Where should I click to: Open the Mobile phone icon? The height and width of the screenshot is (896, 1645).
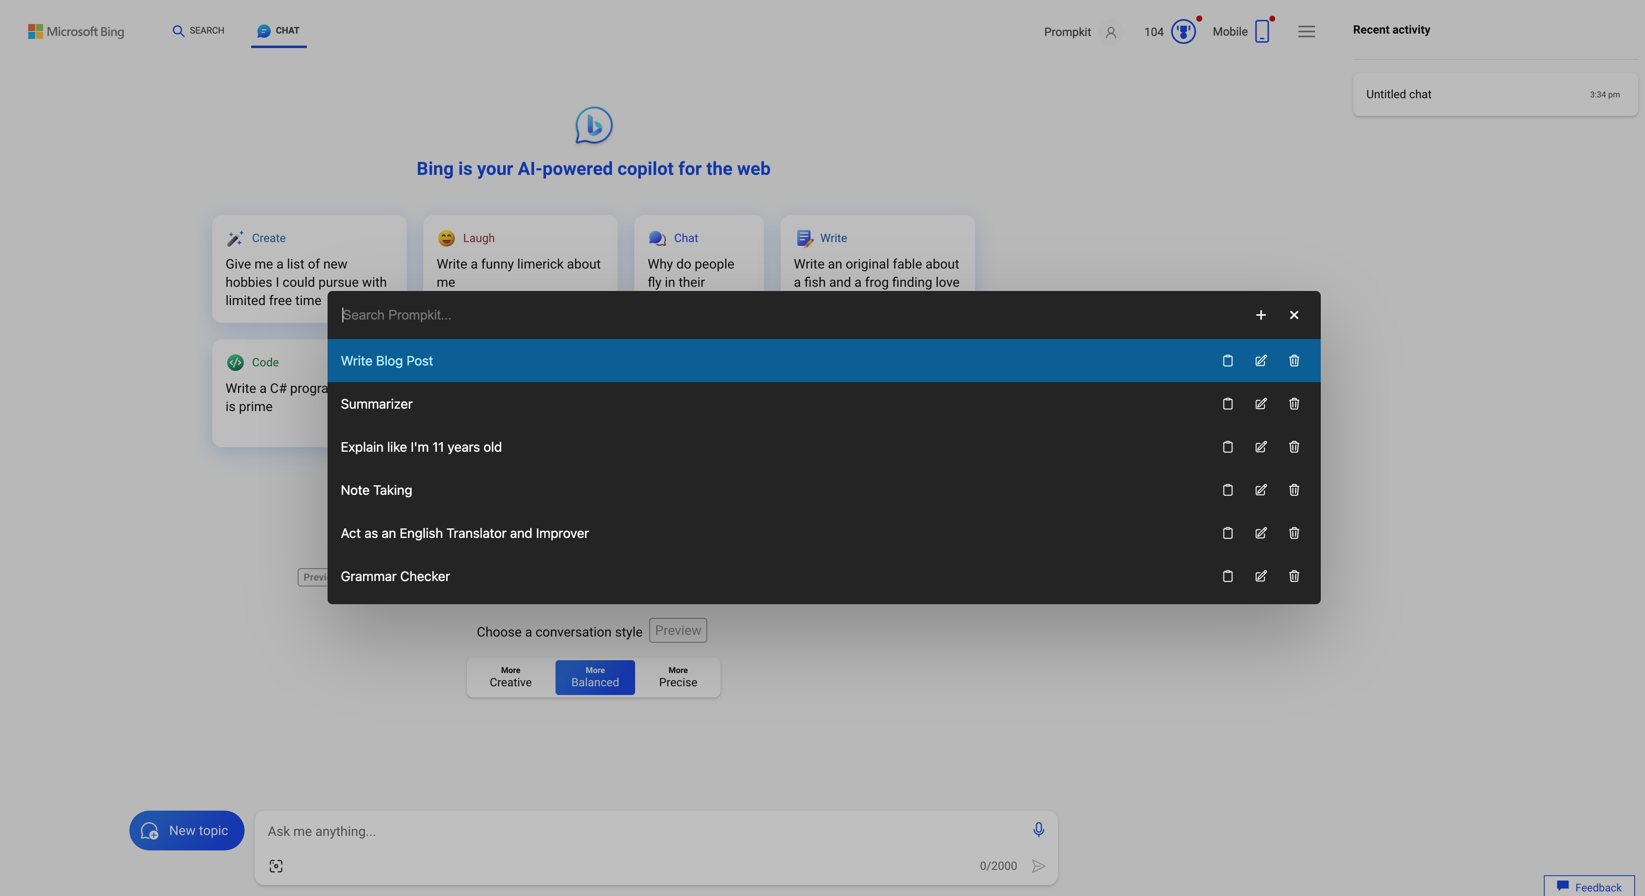click(1262, 31)
